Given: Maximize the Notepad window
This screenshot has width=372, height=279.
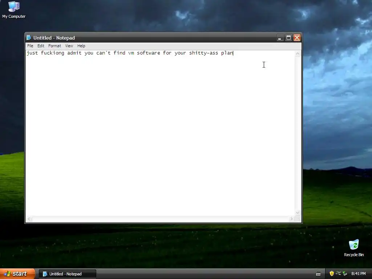Looking at the screenshot, I should pyautogui.click(x=288, y=38).
